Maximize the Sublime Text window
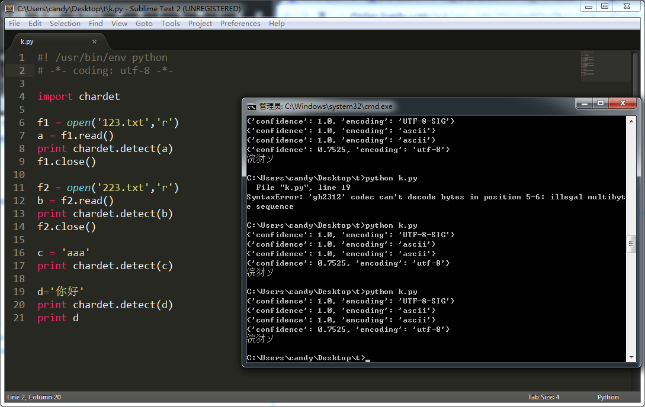This screenshot has width=645, height=407. pos(604,6)
